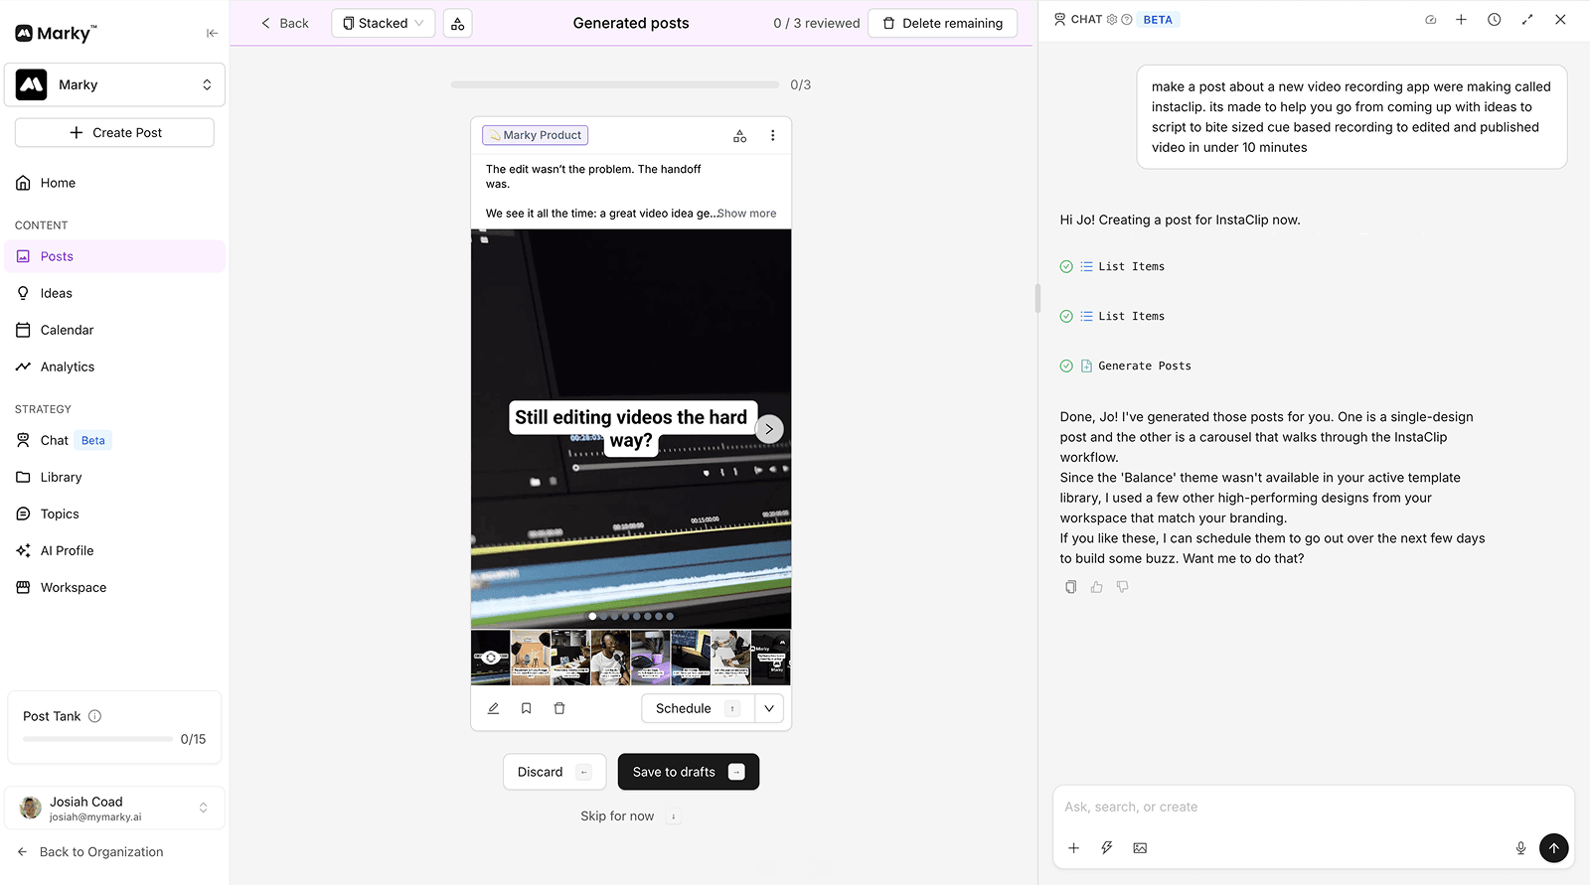
Task: Collapse the left sidebar with the arrow icon
Action: [212, 33]
